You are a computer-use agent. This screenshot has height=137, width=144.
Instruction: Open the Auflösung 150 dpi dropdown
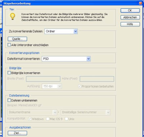tap(52, 86)
